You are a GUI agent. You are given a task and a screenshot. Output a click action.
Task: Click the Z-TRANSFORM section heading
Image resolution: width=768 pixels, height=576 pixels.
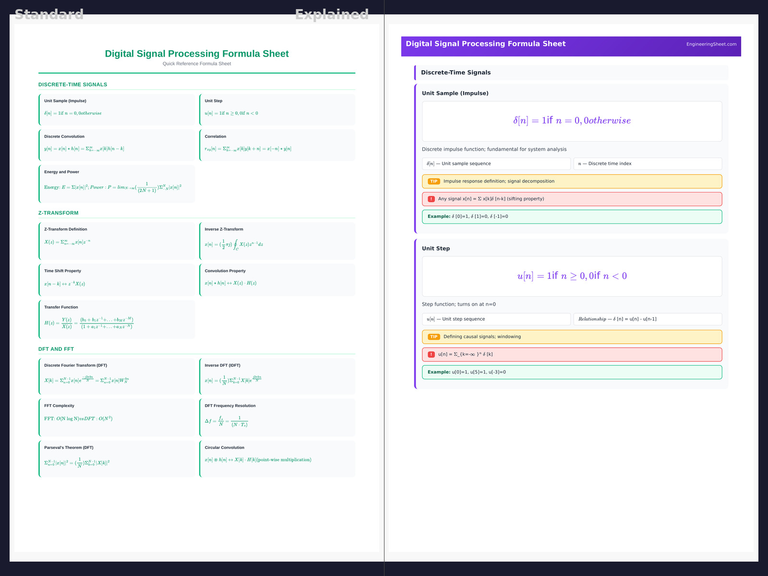click(x=58, y=213)
